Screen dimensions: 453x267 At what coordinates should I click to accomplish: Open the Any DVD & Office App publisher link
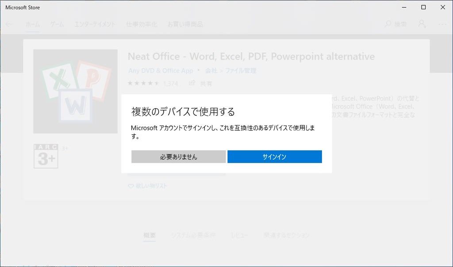point(161,71)
